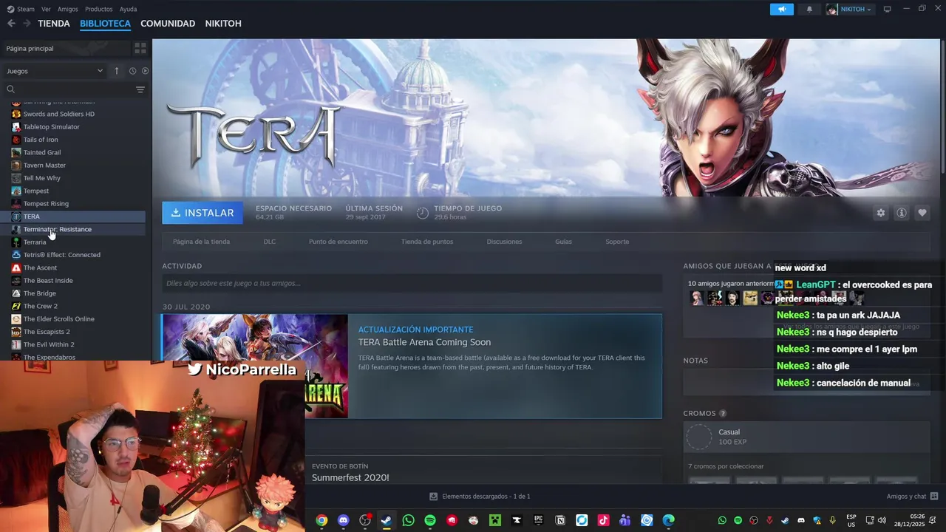Go forward using the right arrow
The image size is (946, 532).
[27, 24]
